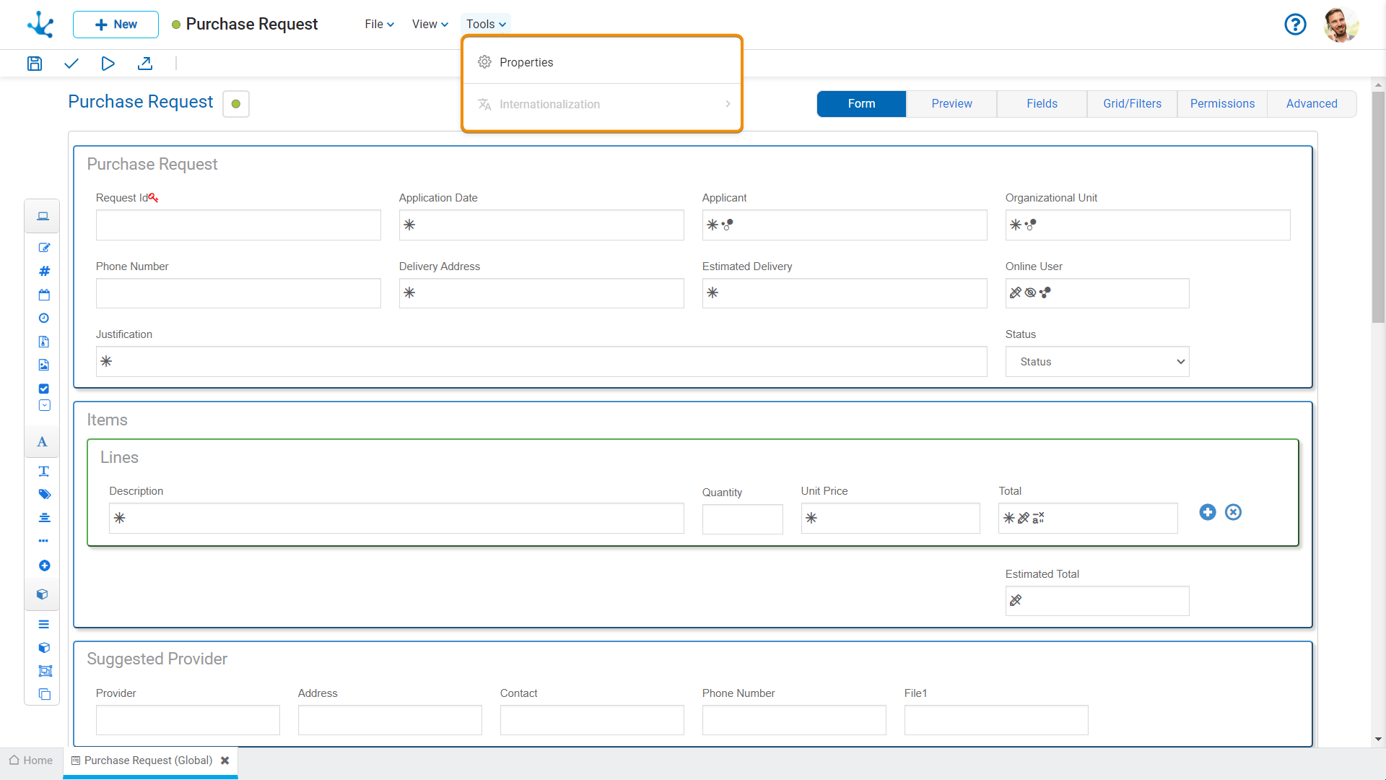Select the checkbox field tool in sidebar
Viewport: 1386px width, 780px height.
click(x=44, y=389)
